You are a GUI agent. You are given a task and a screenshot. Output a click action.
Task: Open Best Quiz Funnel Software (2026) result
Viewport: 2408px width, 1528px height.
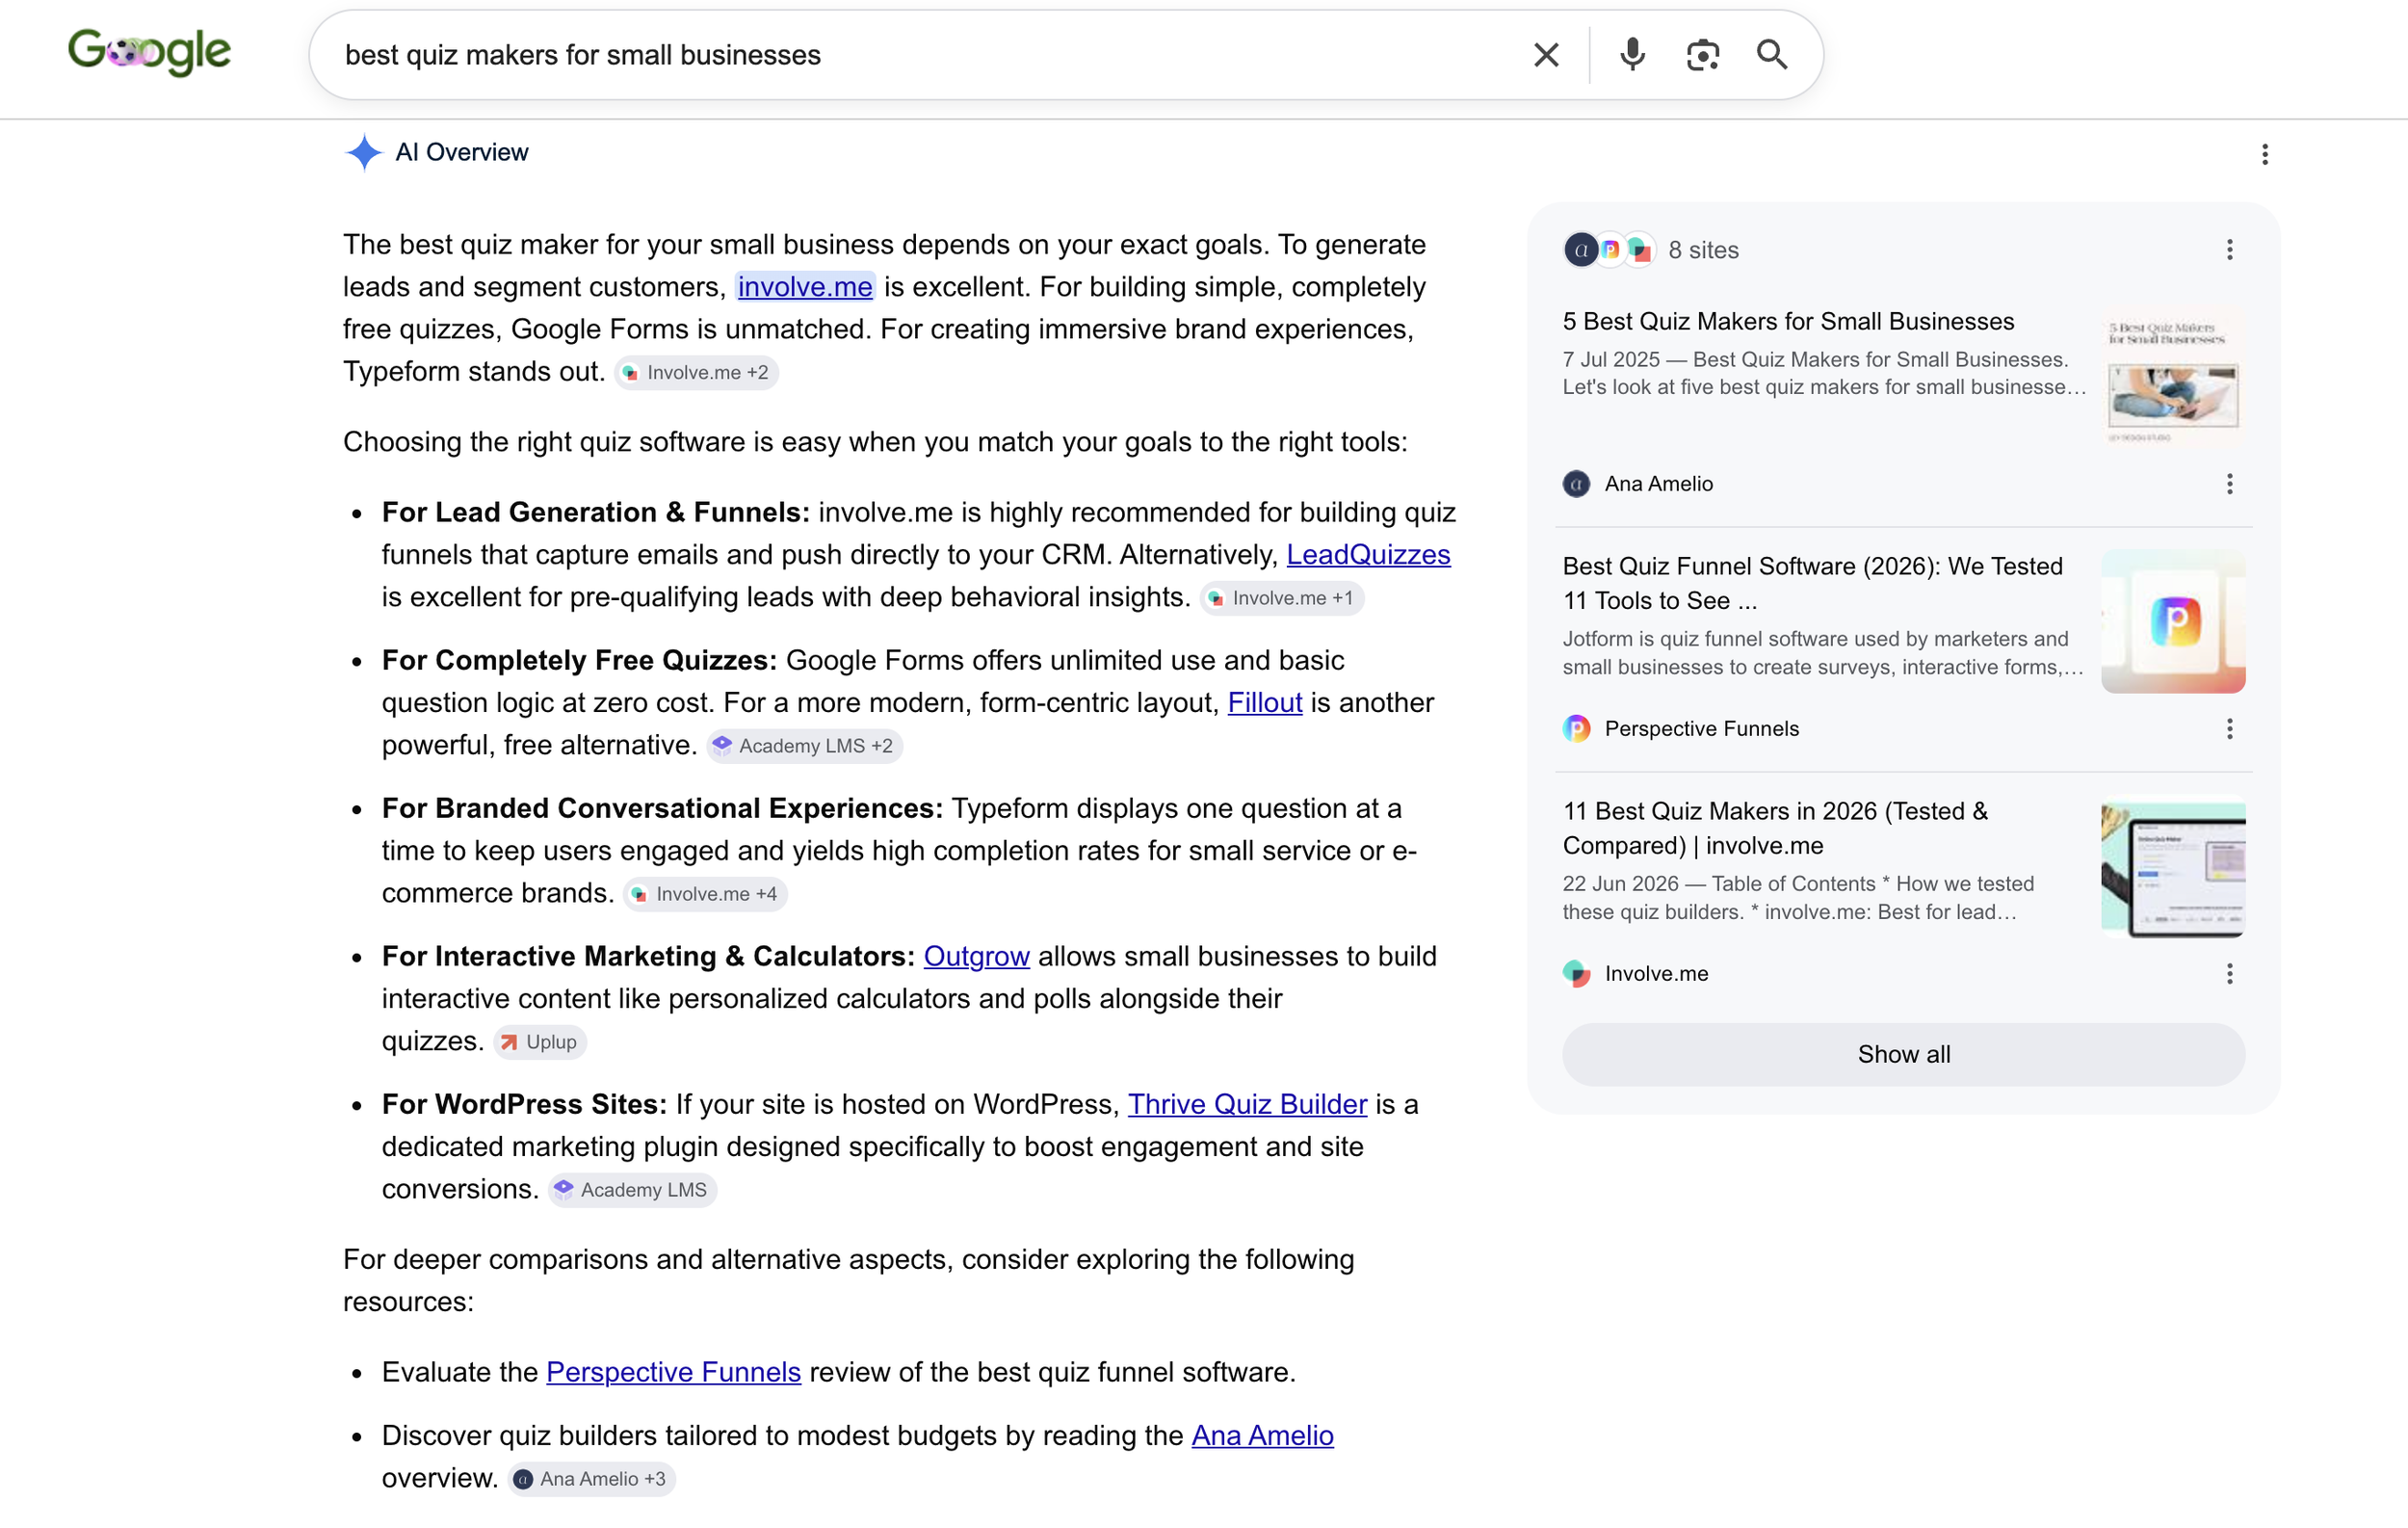pos(1812,584)
